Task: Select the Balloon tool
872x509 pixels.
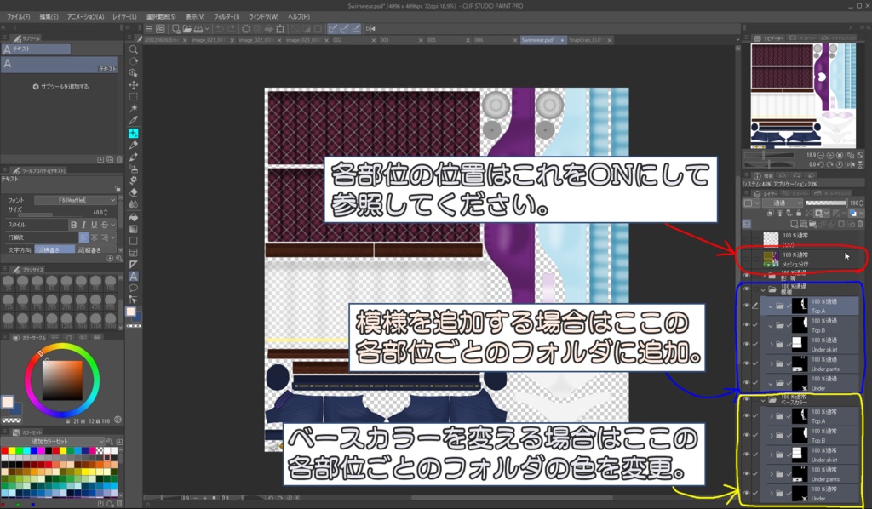Action: pos(134,288)
